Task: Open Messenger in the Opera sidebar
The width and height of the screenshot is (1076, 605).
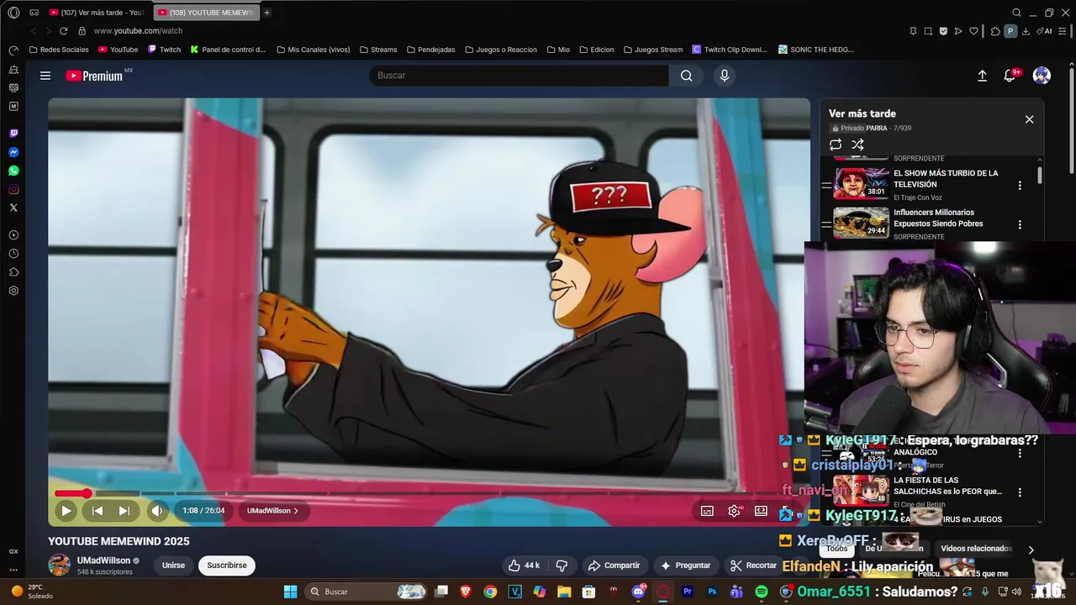Action: (13, 152)
